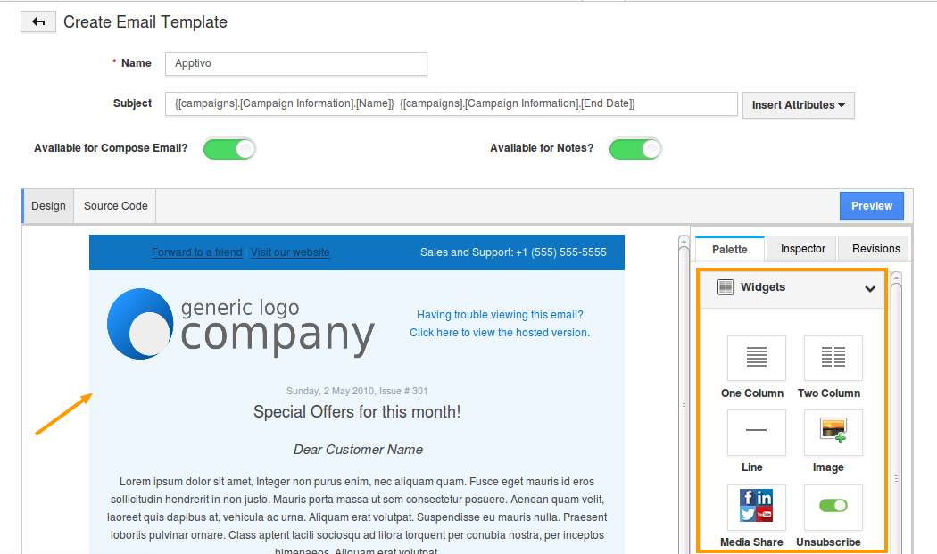Open the Palette tab
937x554 pixels.
[x=730, y=249]
